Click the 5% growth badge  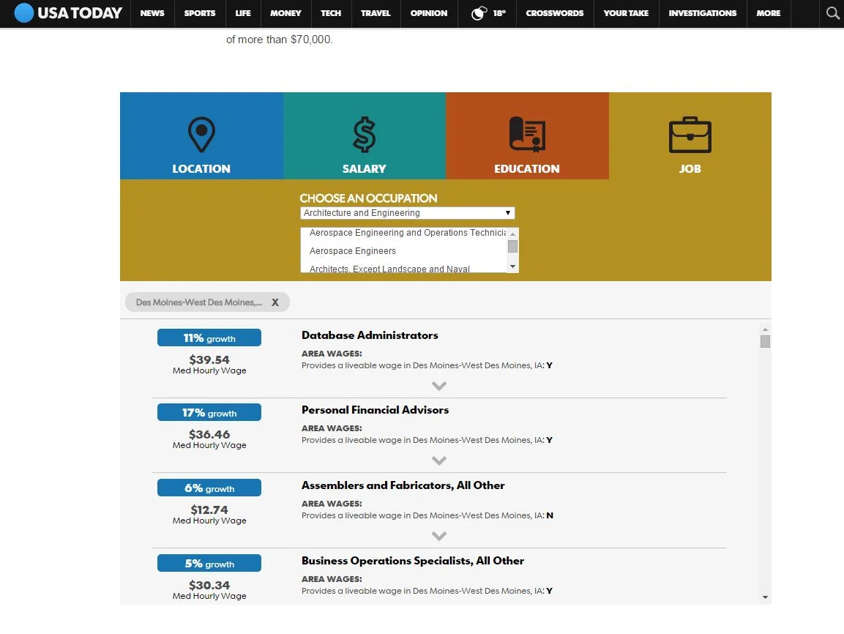click(209, 564)
